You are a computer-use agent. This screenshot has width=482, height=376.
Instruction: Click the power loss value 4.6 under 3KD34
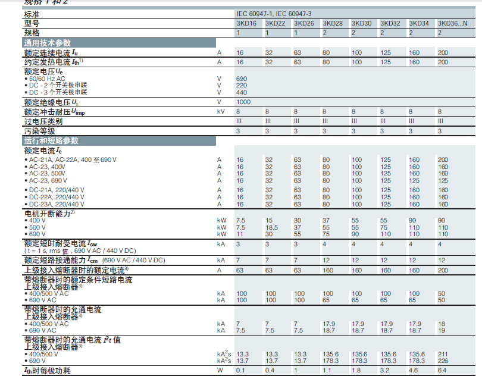[x=413, y=371]
